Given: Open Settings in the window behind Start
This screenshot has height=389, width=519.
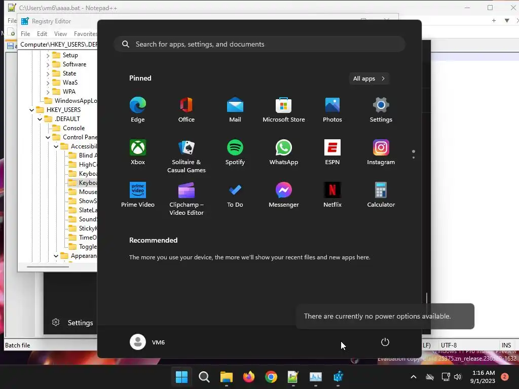Looking at the screenshot, I should click(72, 323).
